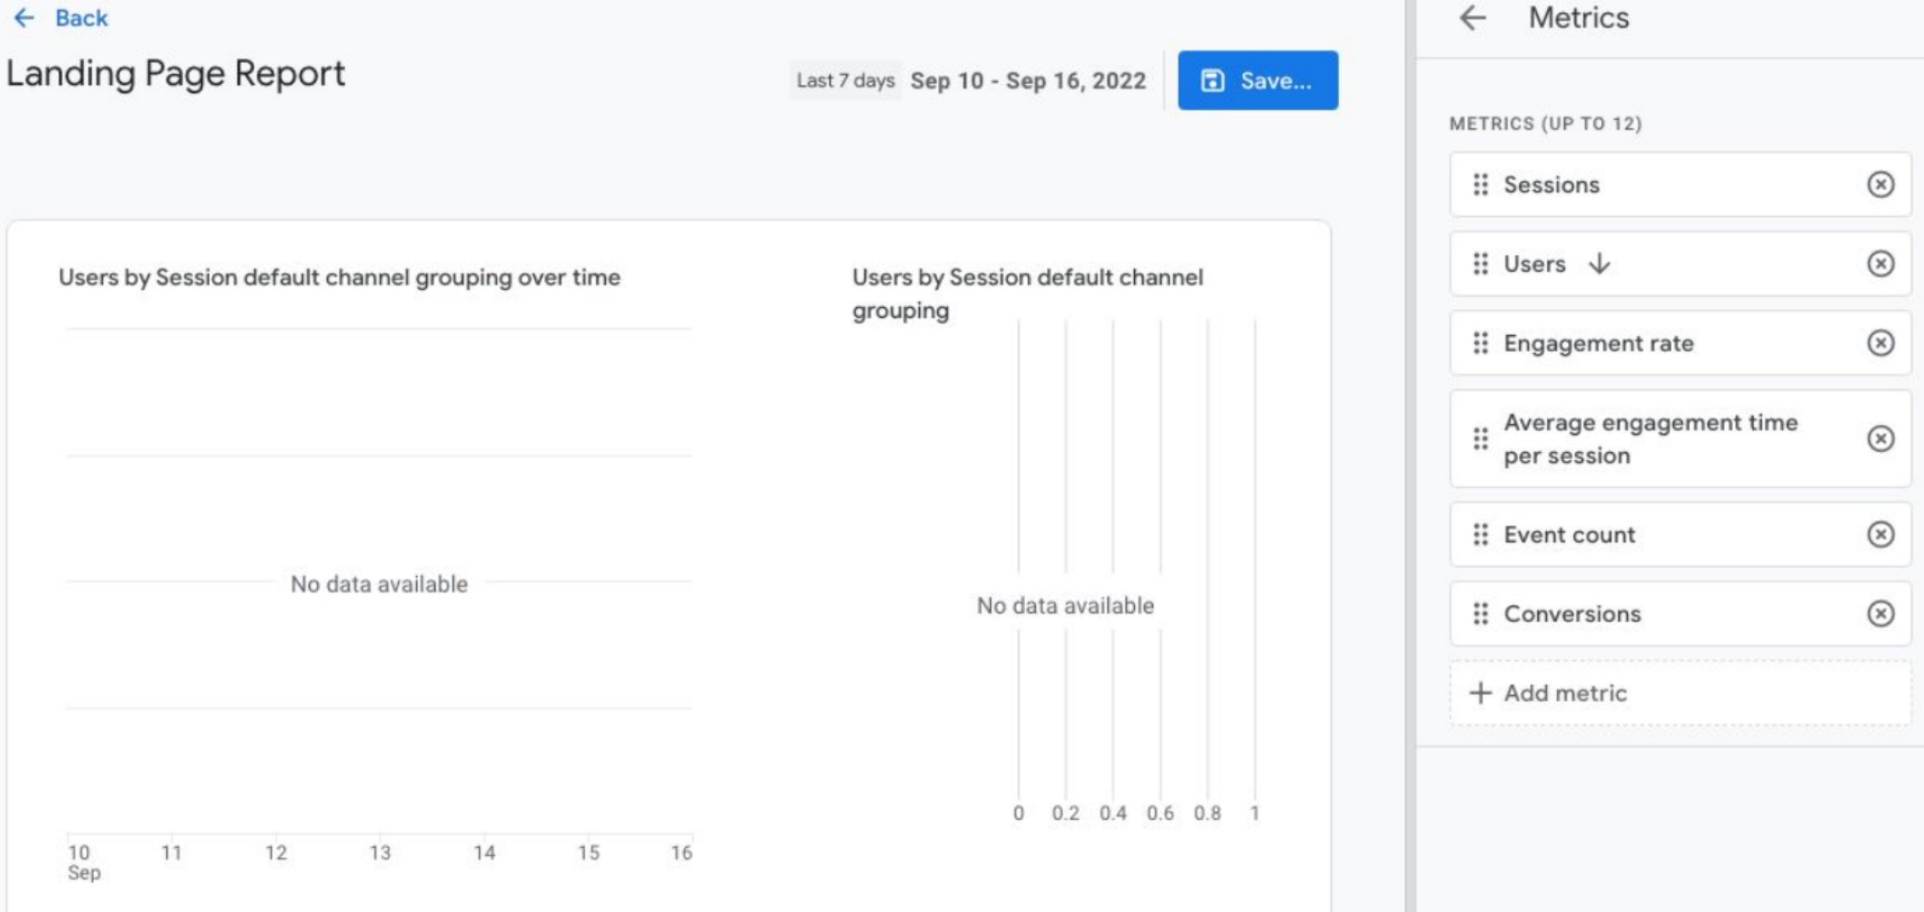Click the Users drag handle icon
This screenshot has height=912, width=1924.
click(1480, 264)
